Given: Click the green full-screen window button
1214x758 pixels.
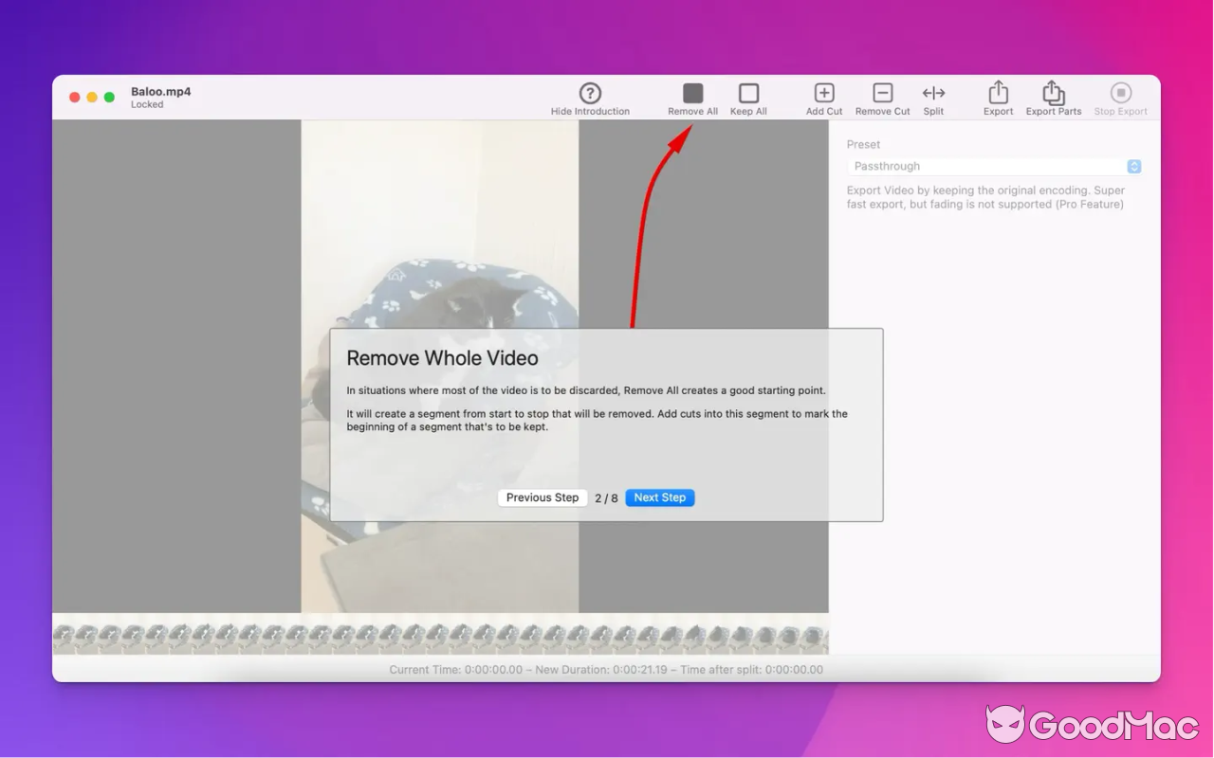Looking at the screenshot, I should click(x=109, y=98).
